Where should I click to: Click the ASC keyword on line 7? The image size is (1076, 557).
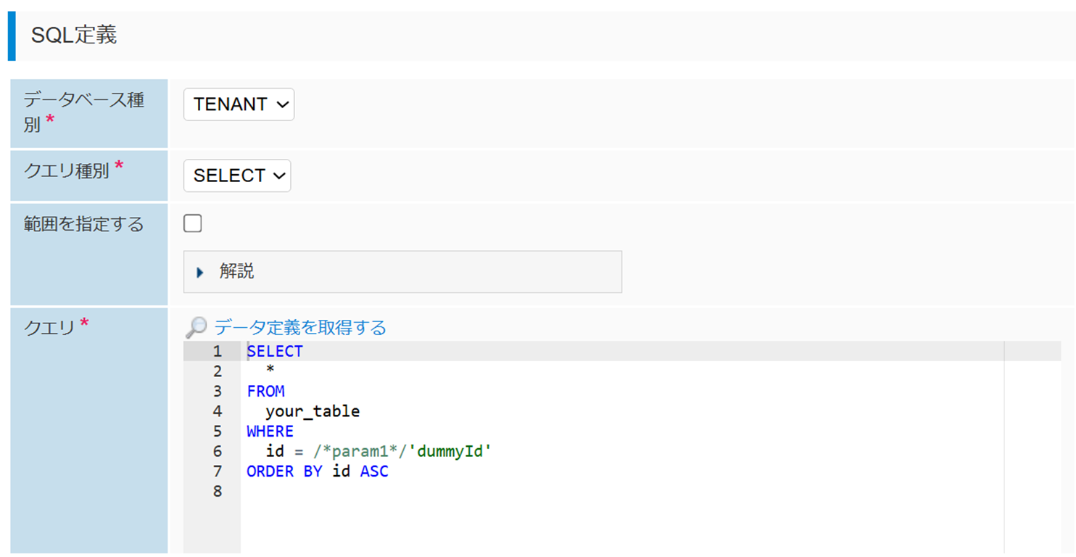pyautogui.click(x=374, y=471)
